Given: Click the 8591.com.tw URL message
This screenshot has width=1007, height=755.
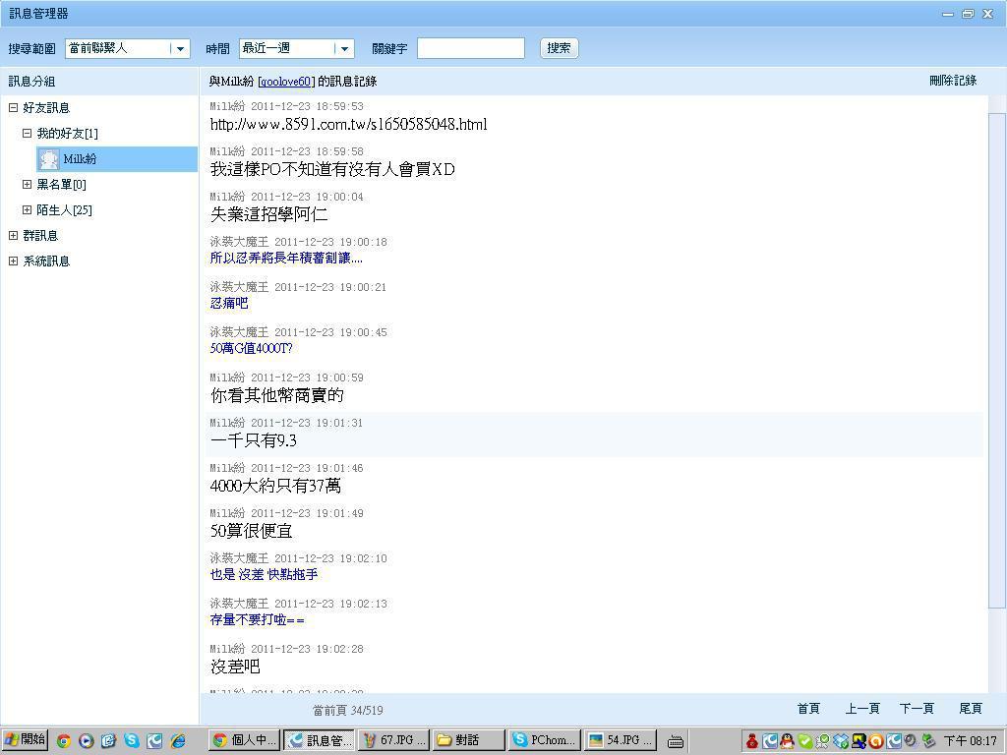Looking at the screenshot, I should (349, 124).
